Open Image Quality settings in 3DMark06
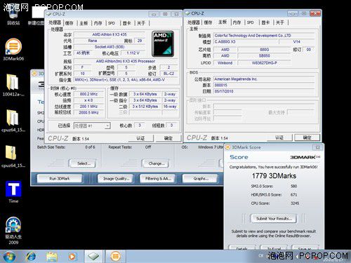 pos(115,179)
